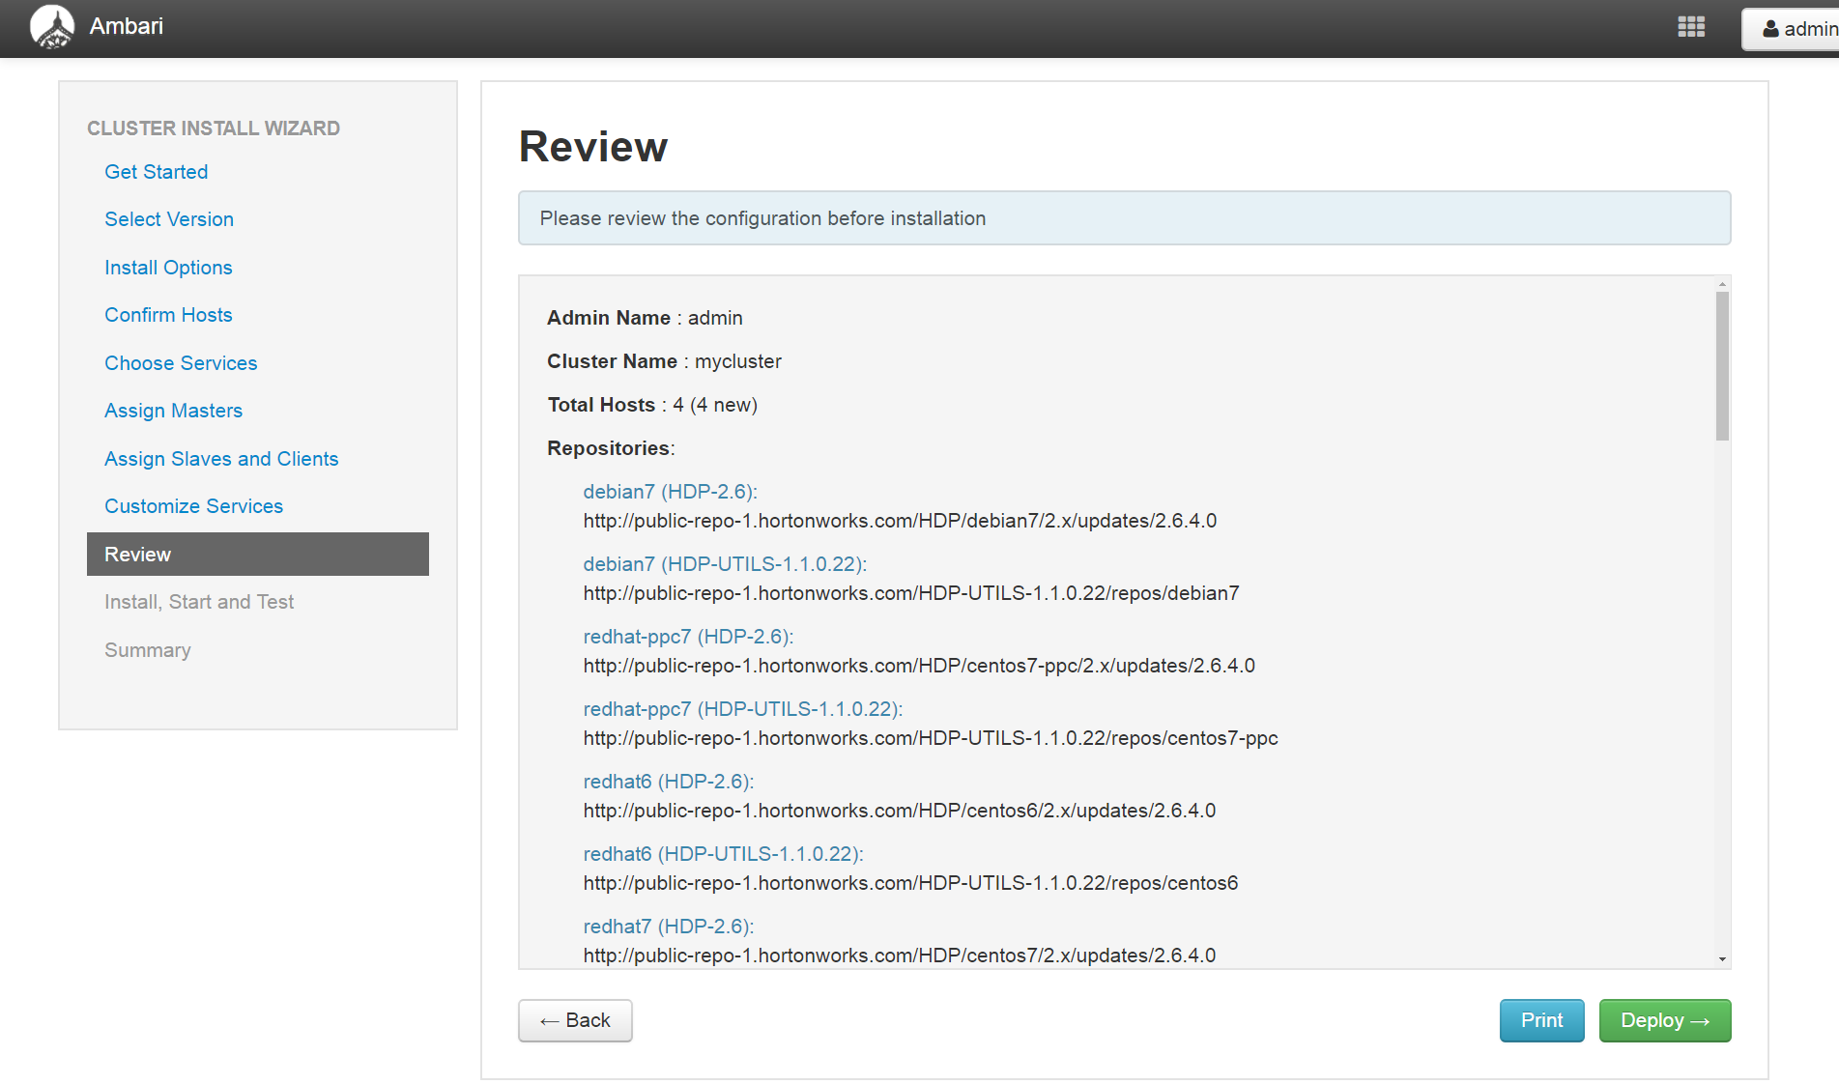Click the HDP-UTILS repos/centos6 URL
The width and height of the screenshot is (1839, 1084).
point(910,883)
